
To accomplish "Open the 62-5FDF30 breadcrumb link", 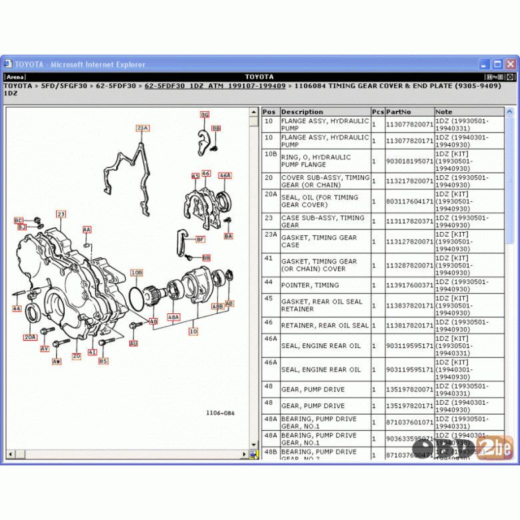I will click(x=116, y=86).
